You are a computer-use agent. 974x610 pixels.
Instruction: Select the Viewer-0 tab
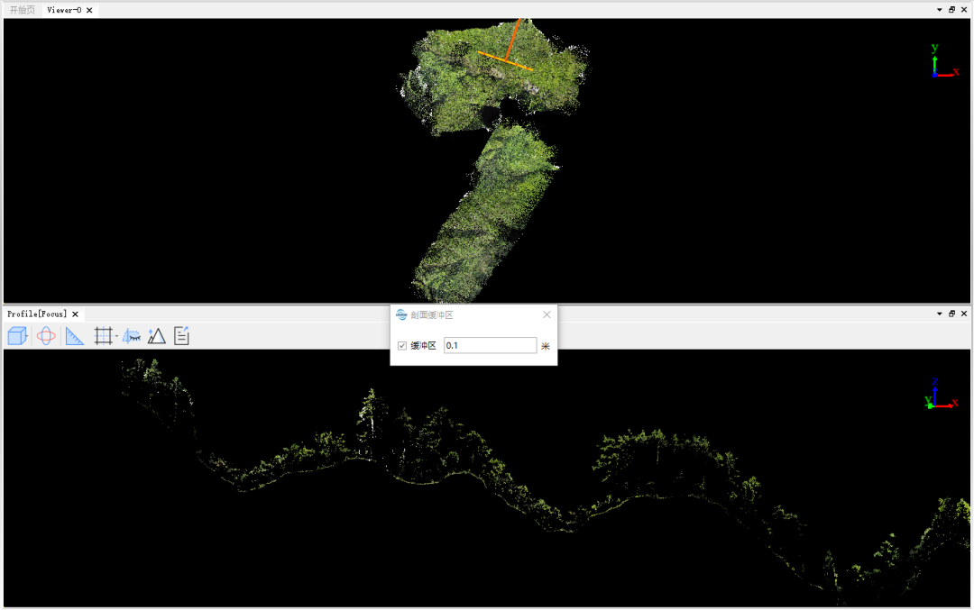(x=64, y=10)
